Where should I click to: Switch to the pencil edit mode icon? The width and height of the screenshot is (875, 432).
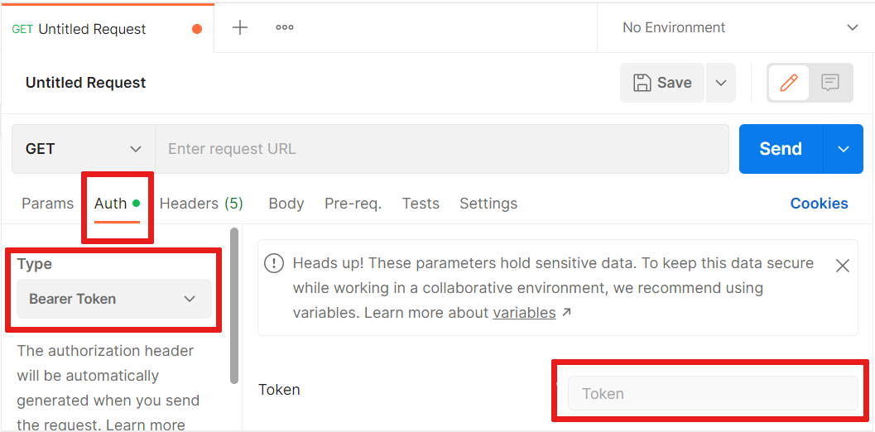click(789, 83)
